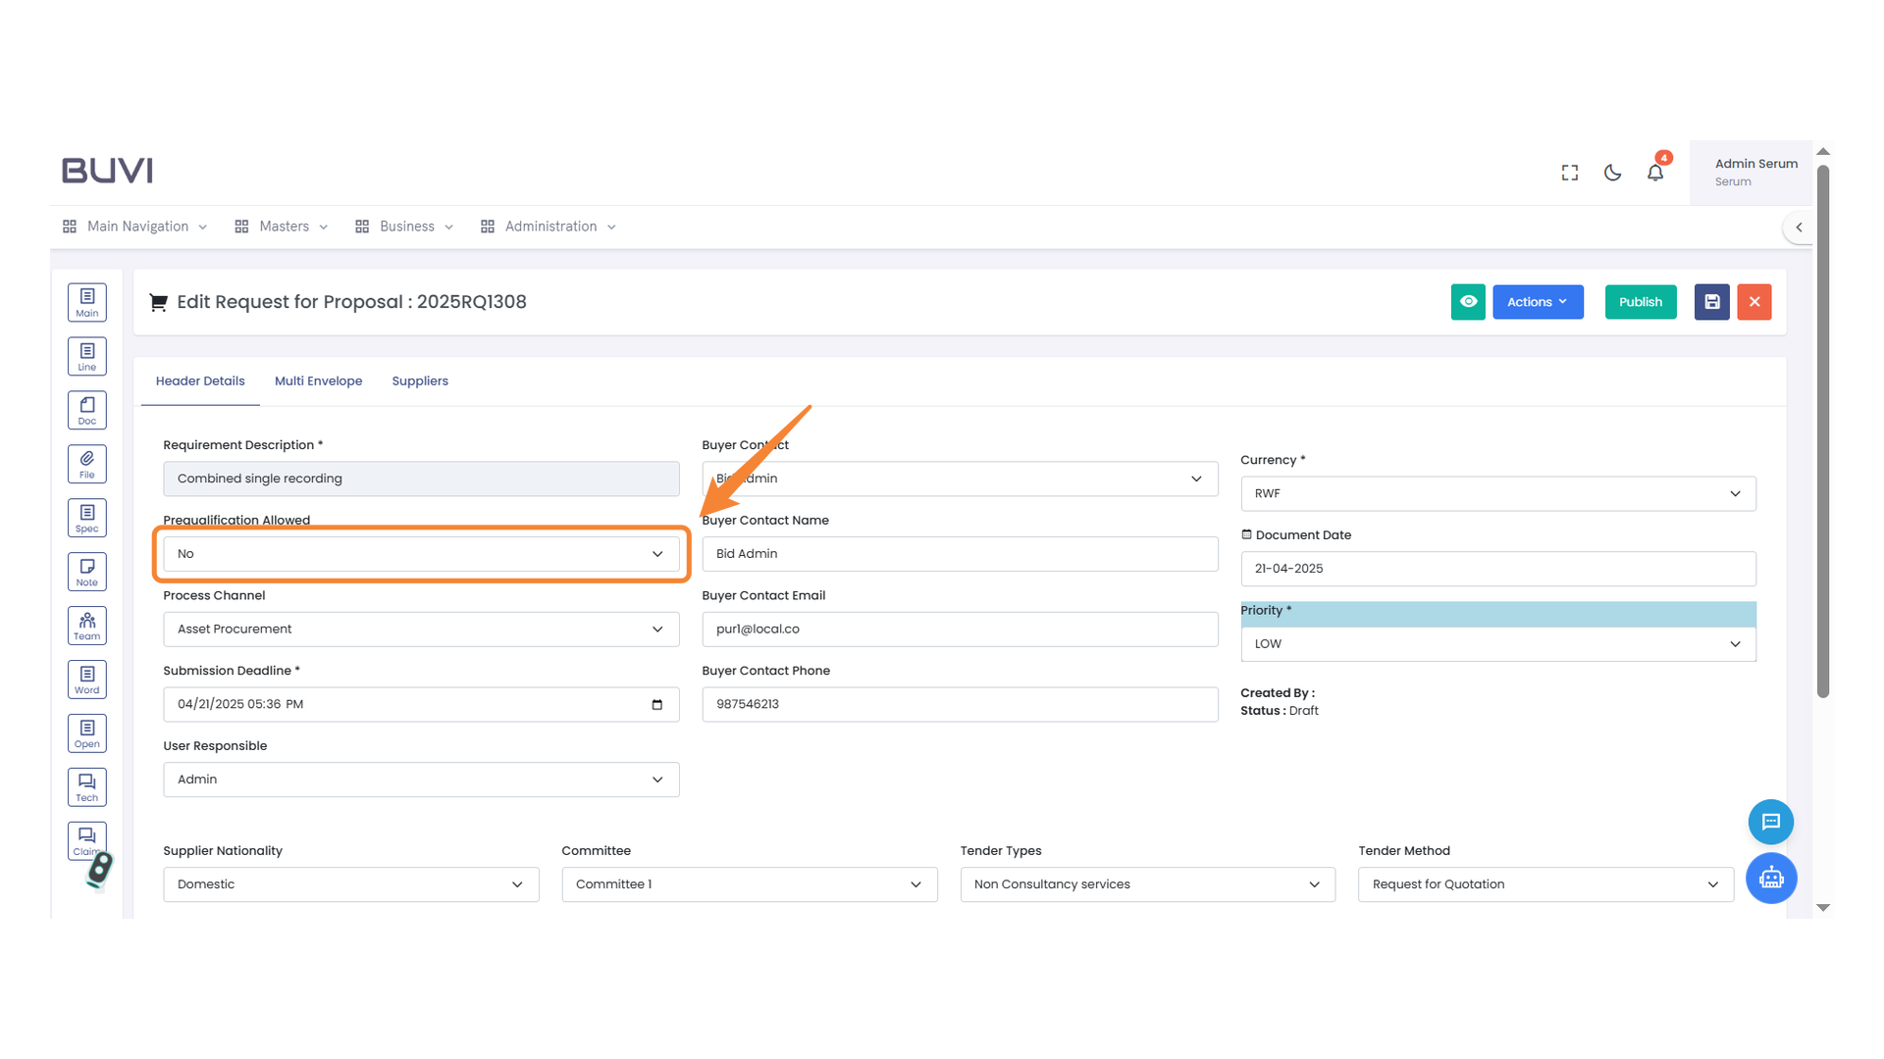1884x1059 pixels.
Task: Open the Administration menu
Action: click(549, 227)
